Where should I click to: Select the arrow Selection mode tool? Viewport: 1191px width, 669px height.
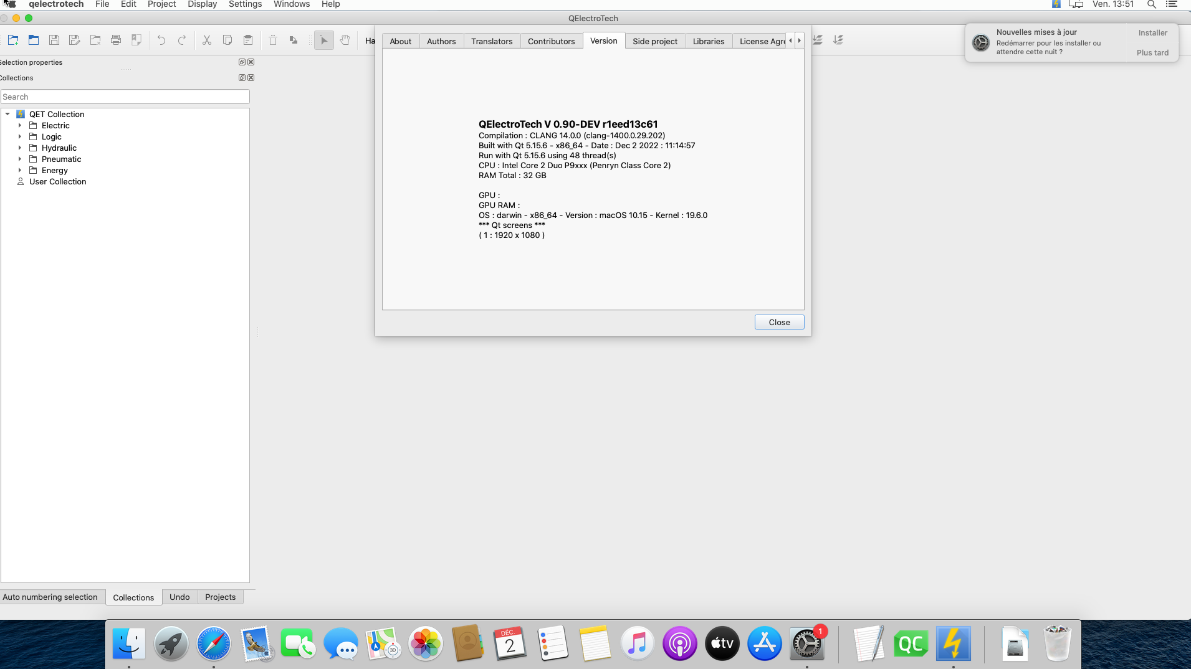pos(324,40)
